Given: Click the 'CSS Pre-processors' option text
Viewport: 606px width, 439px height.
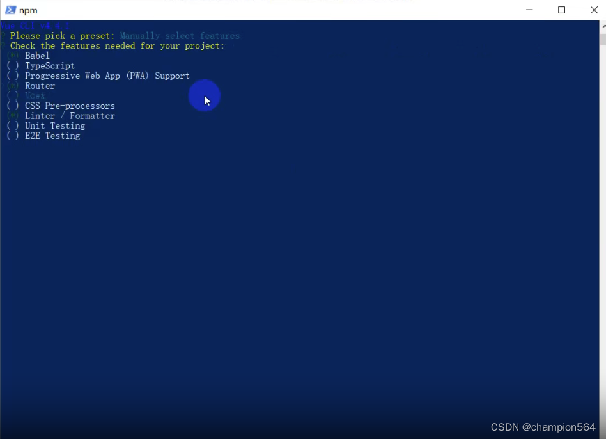Looking at the screenshot, I should click(x=70, y=106).
